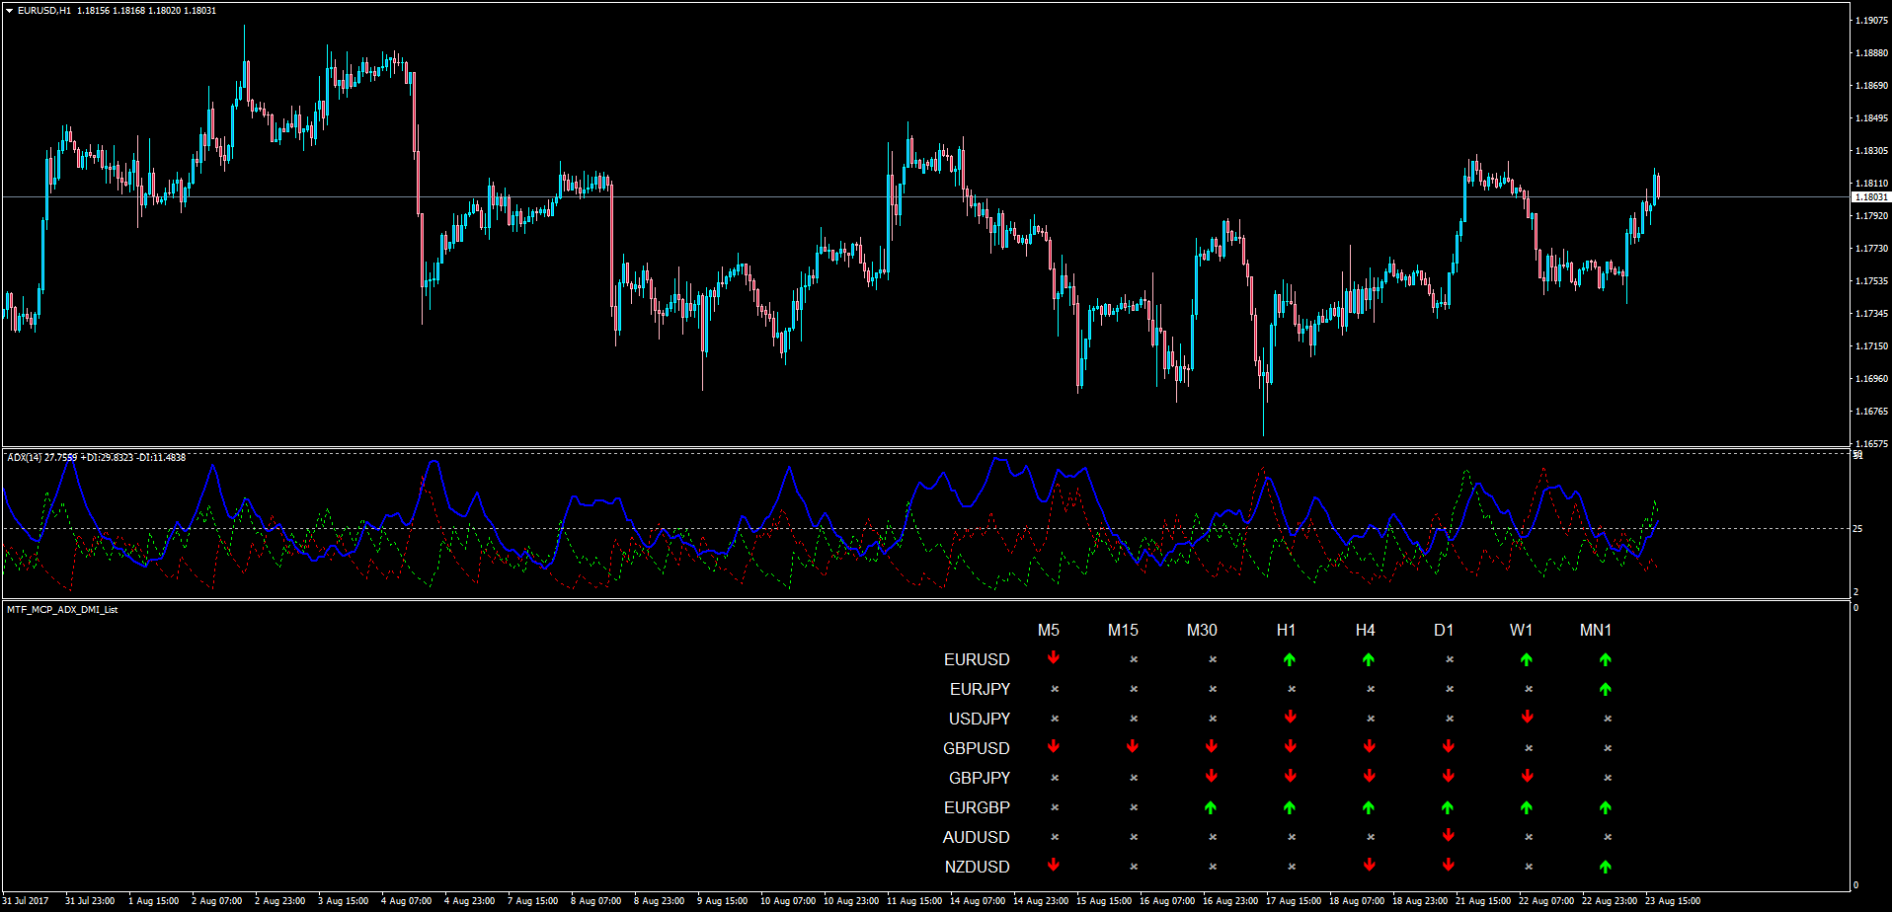The height and width of the screenshot is (912, 1892).
Task: Click the GBPJPY M30 red down arrow
Action: coord(1212,777)
